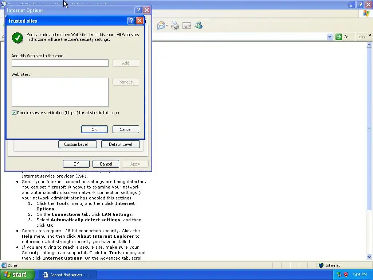Click the Done status bar text

(x=12, y=265)
